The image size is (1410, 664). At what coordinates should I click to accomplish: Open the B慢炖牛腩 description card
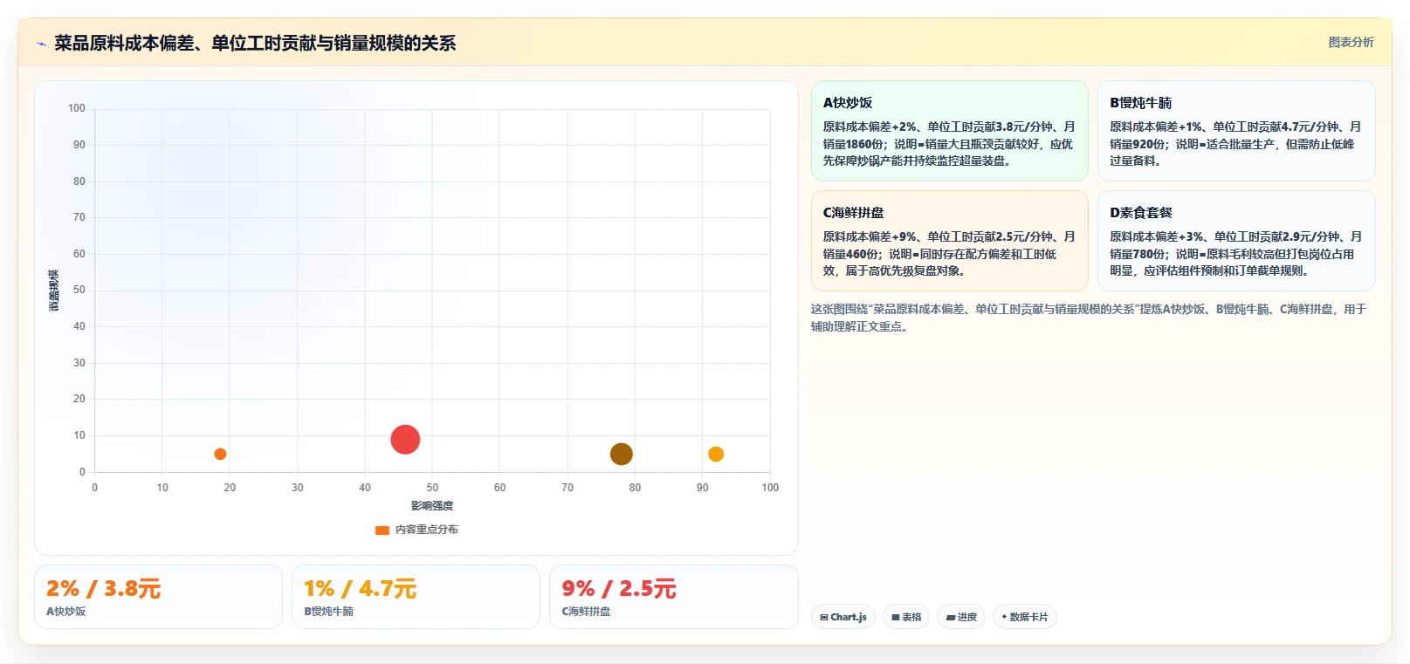(1236, 131)
